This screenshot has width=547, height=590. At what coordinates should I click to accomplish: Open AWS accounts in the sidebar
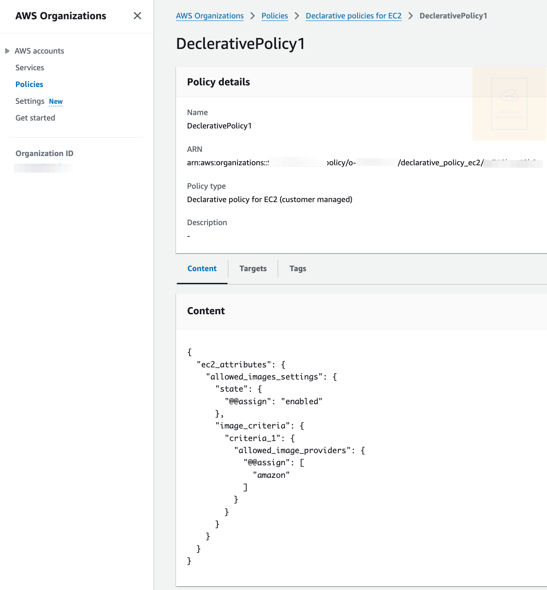pyautogui.click(x=39, y=51)
